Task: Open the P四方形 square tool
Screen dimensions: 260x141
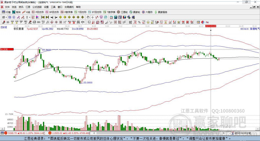Action: tap(38, 12)
